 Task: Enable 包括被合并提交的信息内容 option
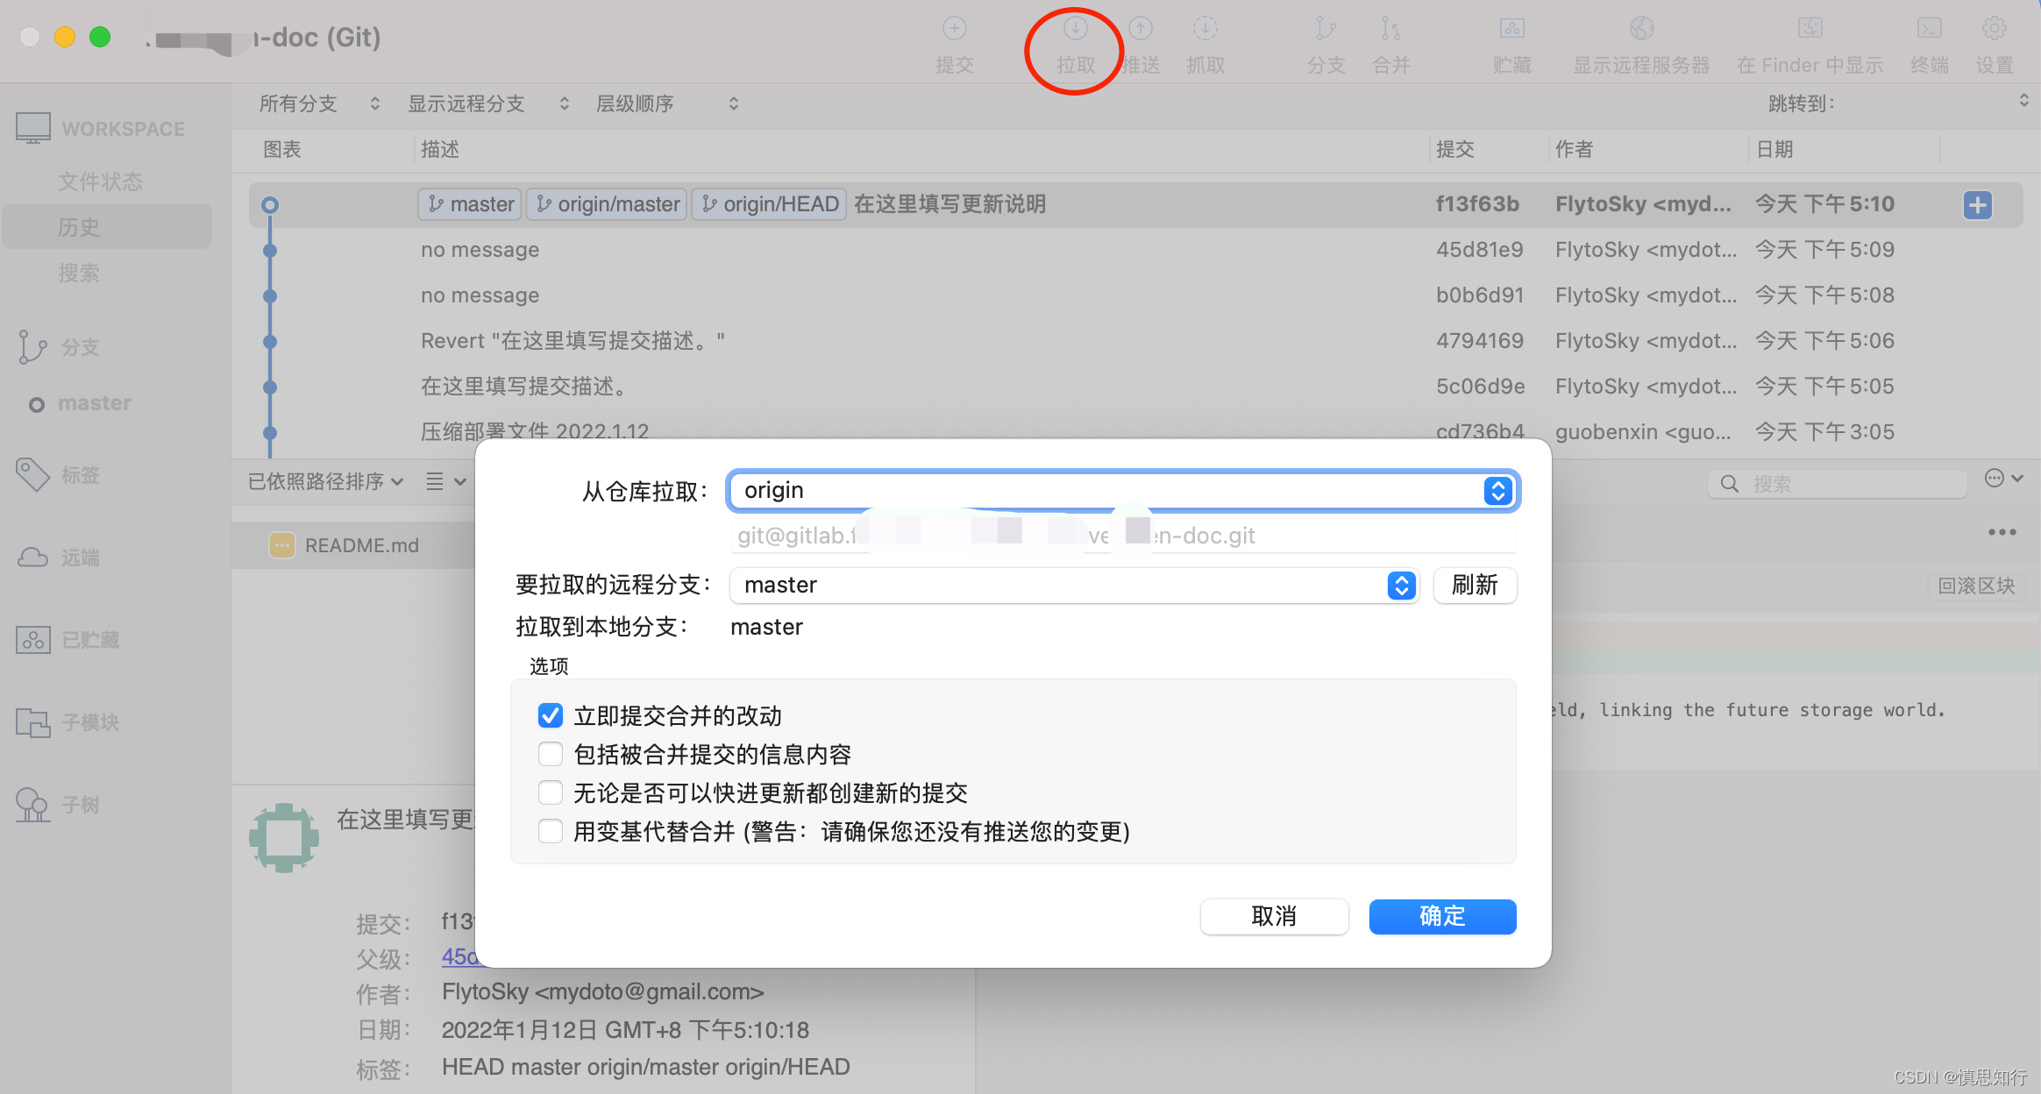click(551, 755)
